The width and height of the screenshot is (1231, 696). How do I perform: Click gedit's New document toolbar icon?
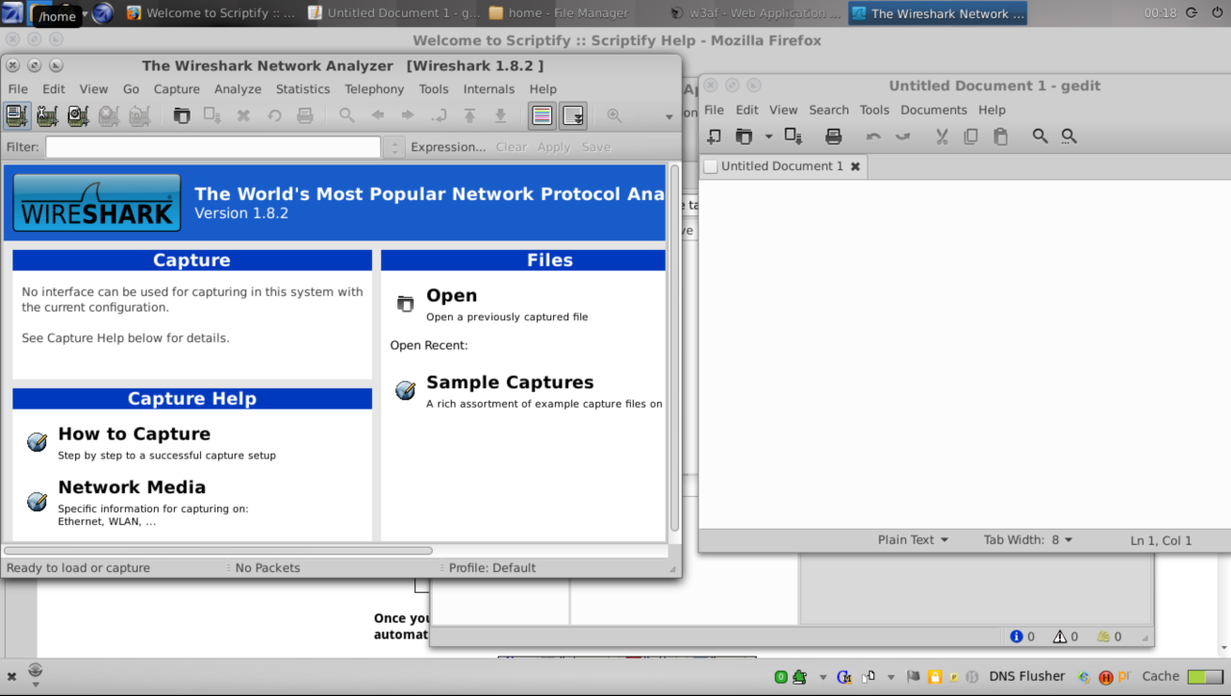tap(715, 137)
